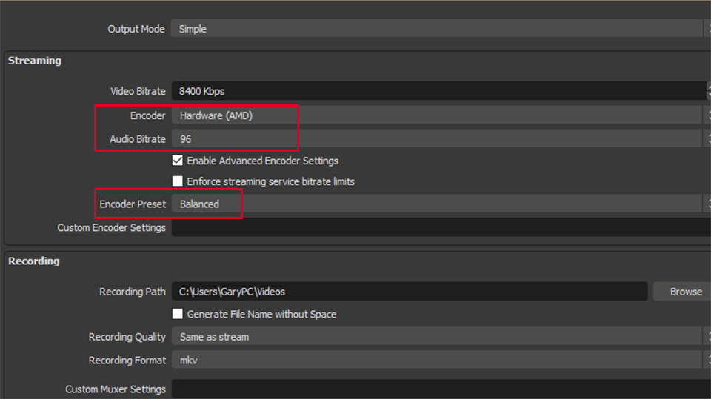Click the Recording section heading
The height and width of the screenshot is (399, 711).
point(34,261)
